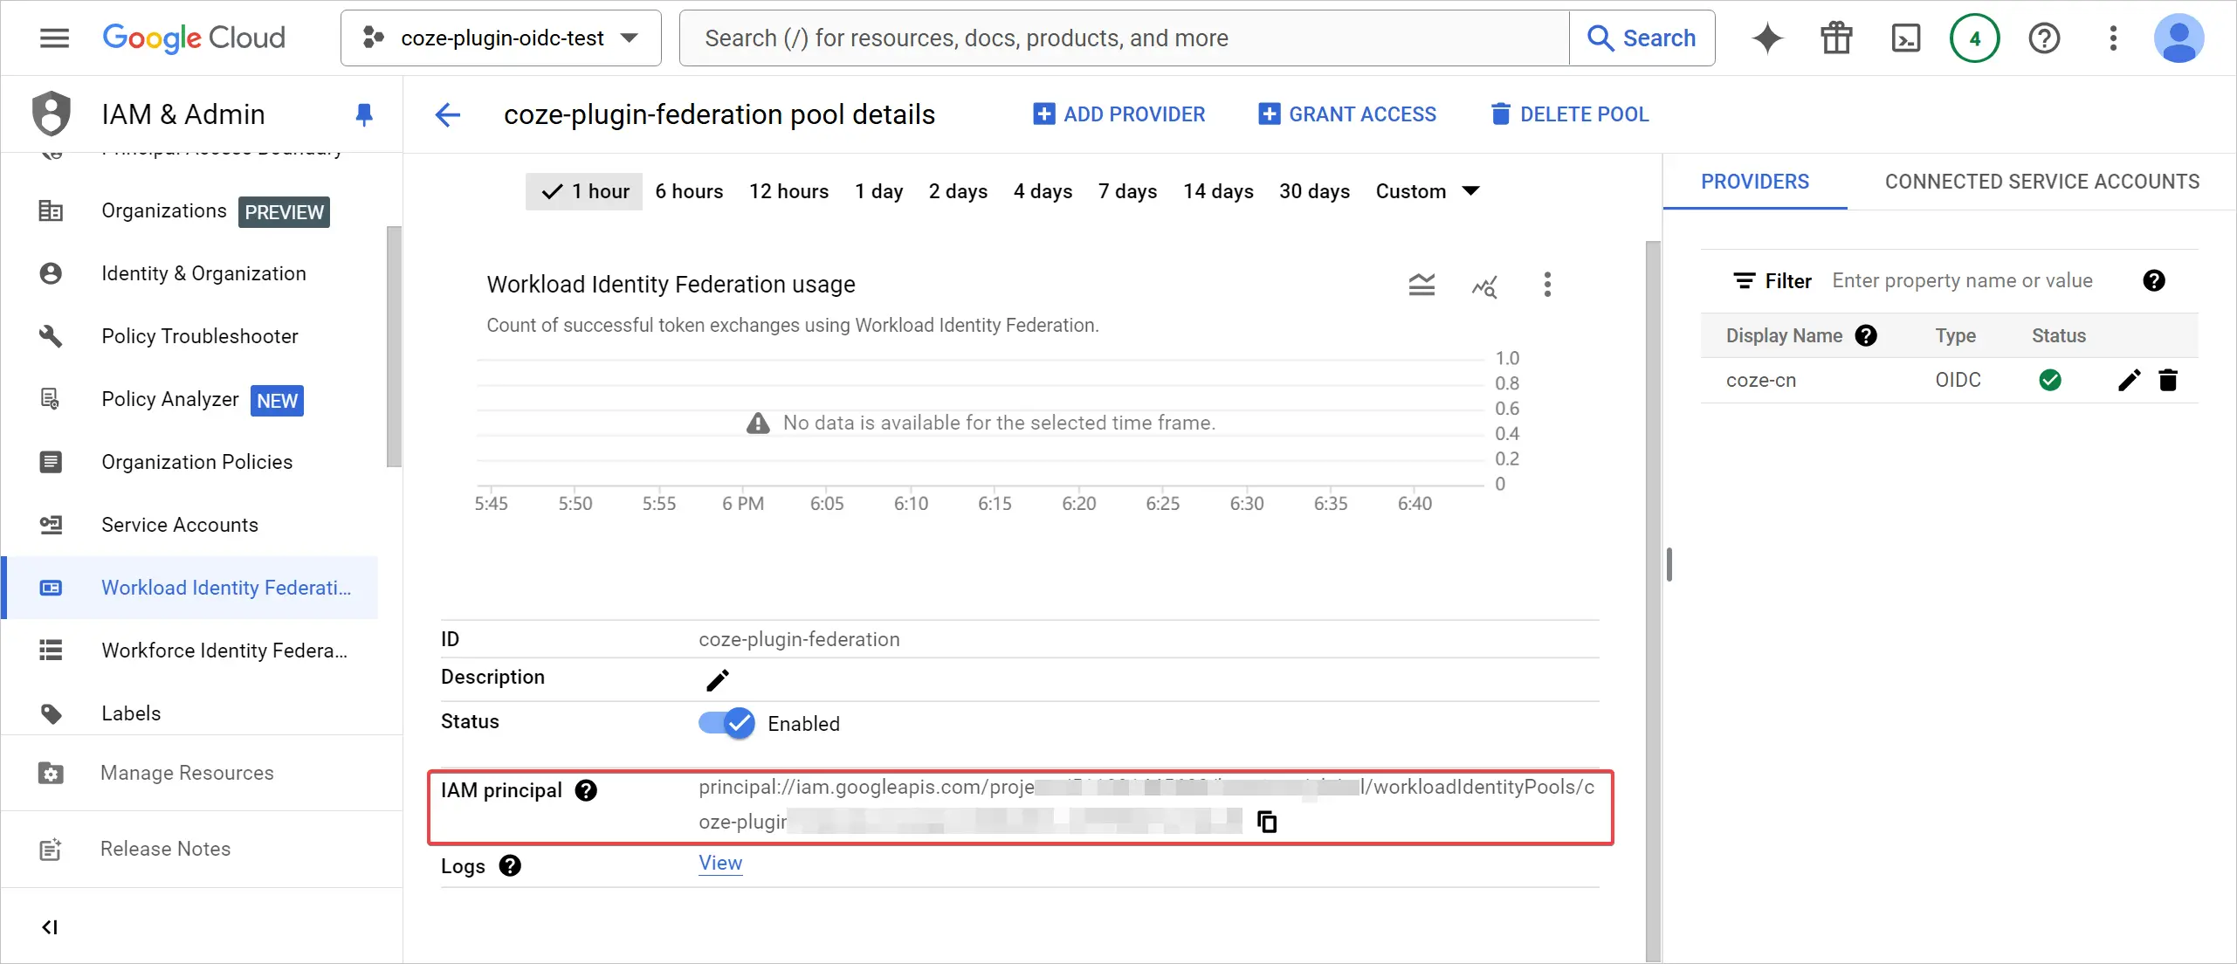2237x964 pixels.
Task: Open the chart more options menu
Action: pos(1547,285)
